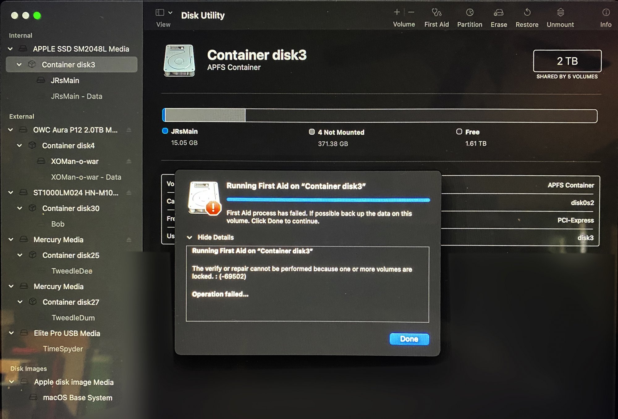Viewport: 618px width, 419px height.
Task: Eject the OWC Aura P12 drive
Action: tap(129, 130)
